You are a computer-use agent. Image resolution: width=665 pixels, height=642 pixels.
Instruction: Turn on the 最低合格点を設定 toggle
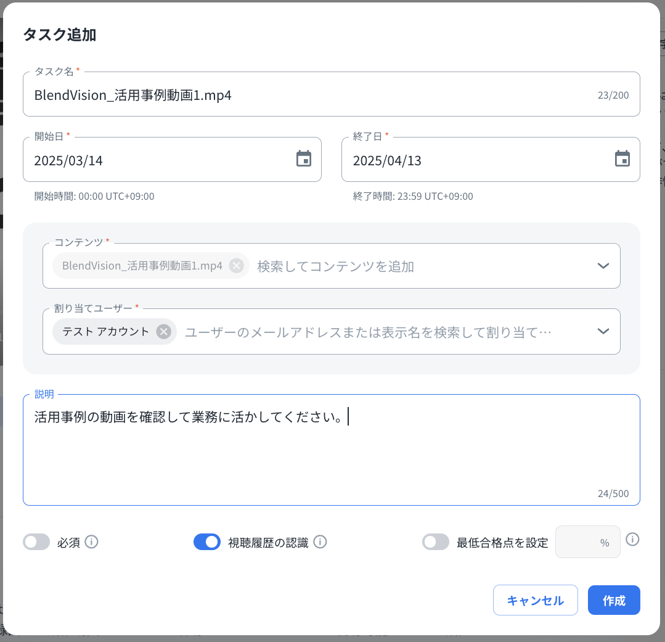[x=436, y=542]
